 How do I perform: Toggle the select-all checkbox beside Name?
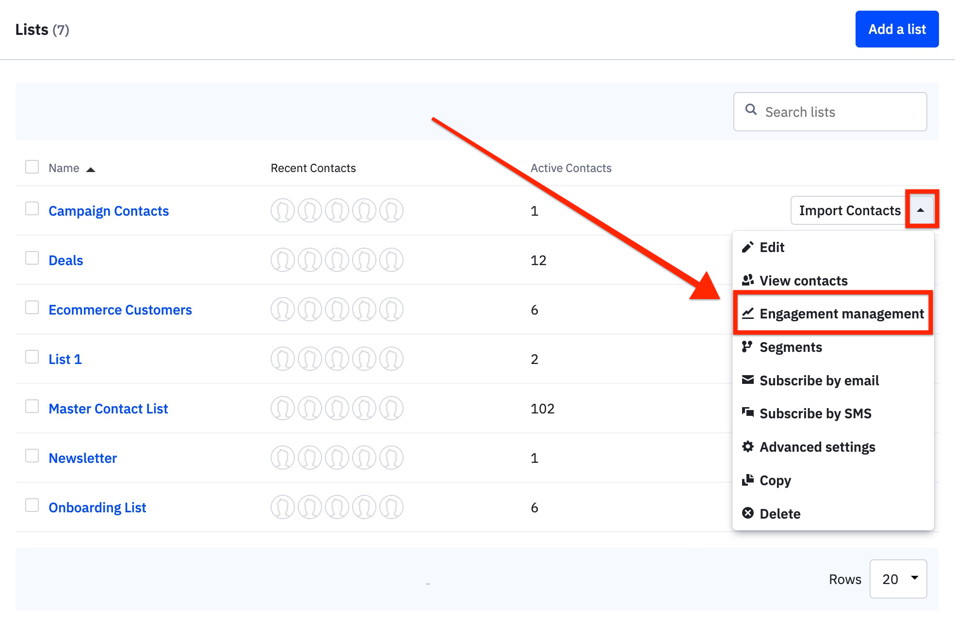tap(32, 167)
